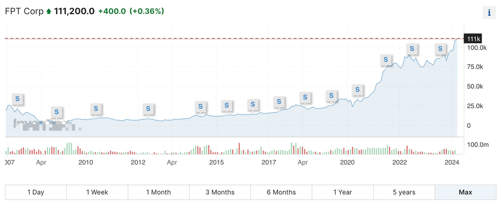Select 3 Months timeframe
Viewport: 497px width, 201px height.
(x=220, y=192)
